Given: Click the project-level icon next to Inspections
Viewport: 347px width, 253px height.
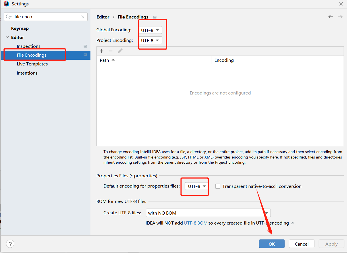Looking at the screenshot, I should 85,46.
